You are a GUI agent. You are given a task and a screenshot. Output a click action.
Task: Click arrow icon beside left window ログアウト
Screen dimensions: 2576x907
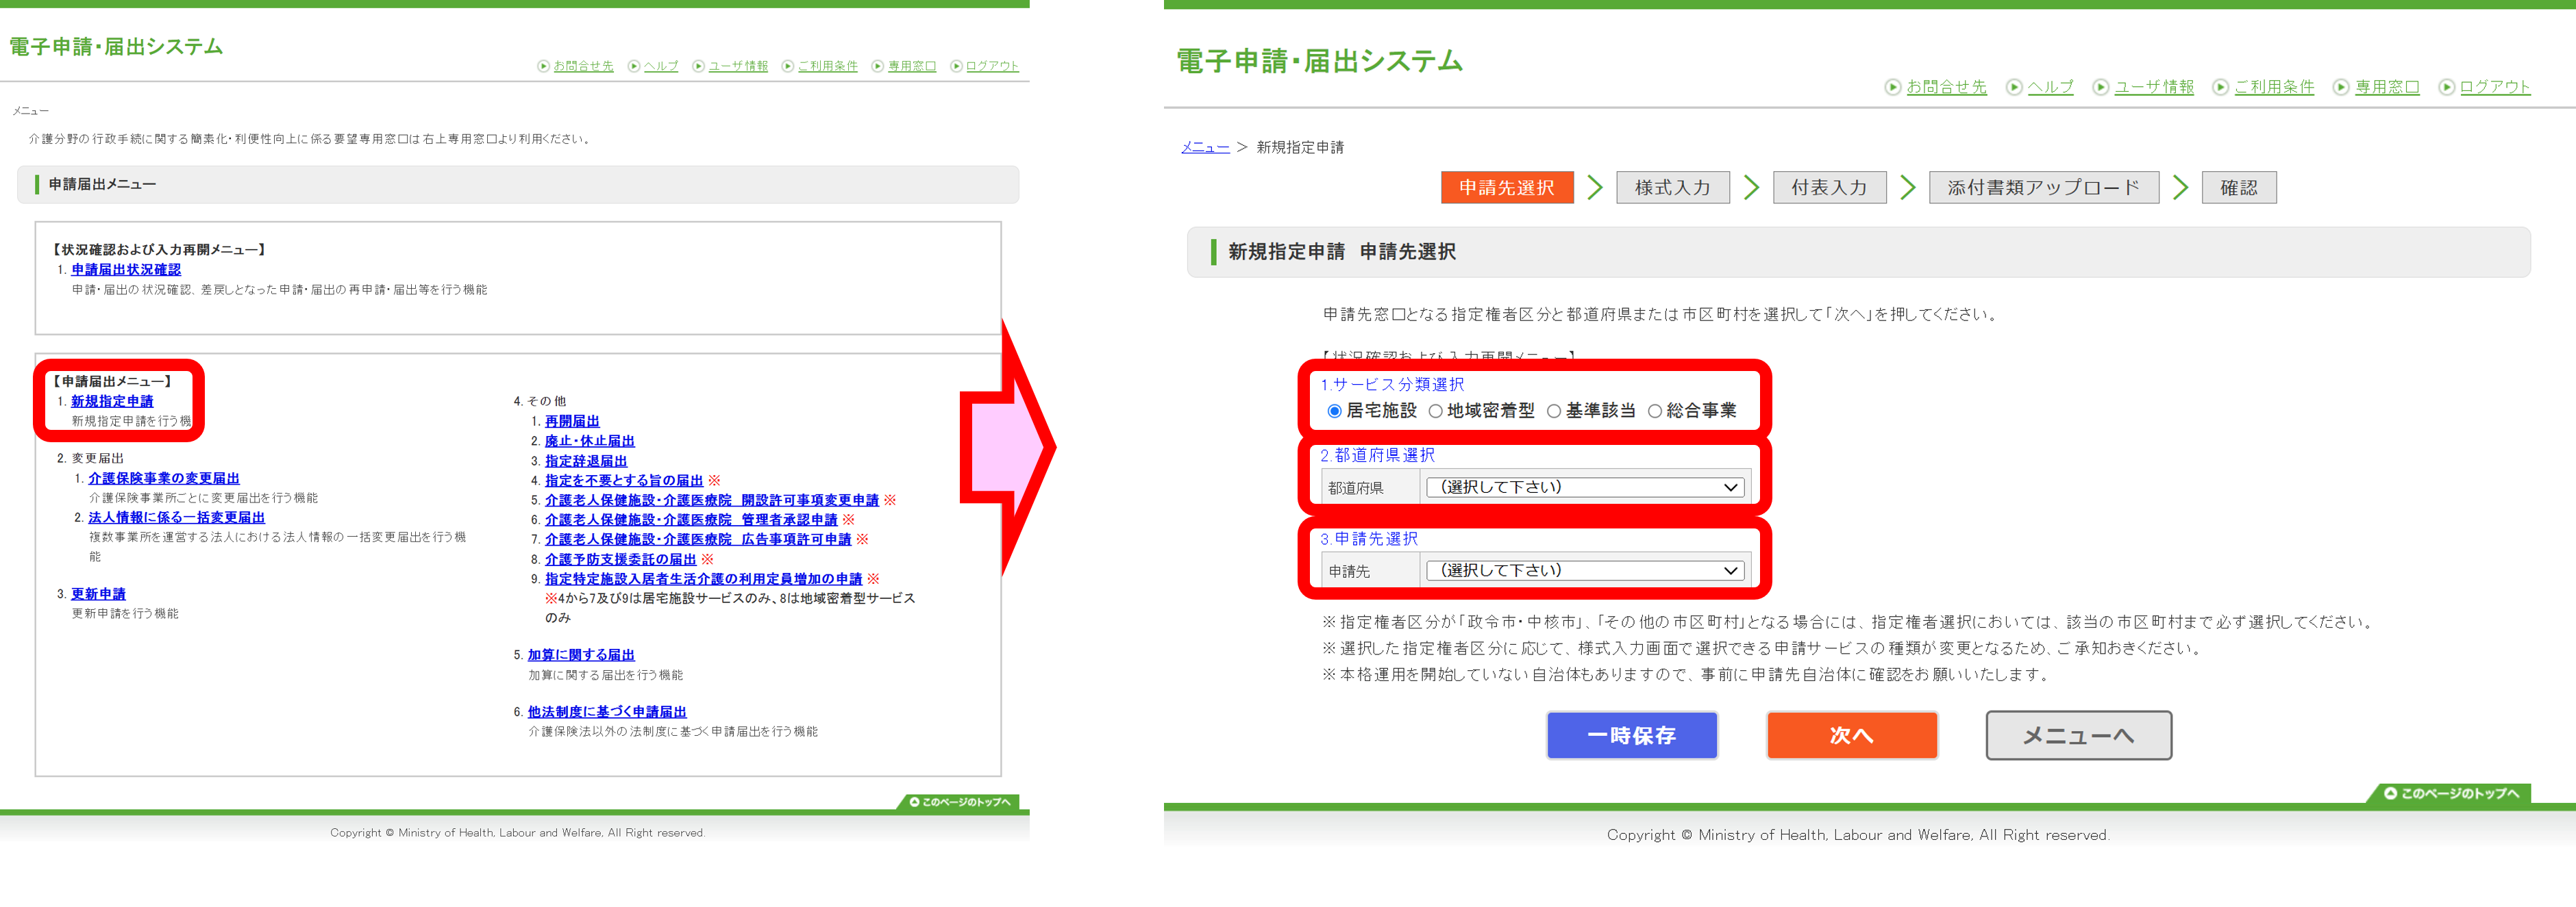tap(956, 66)
